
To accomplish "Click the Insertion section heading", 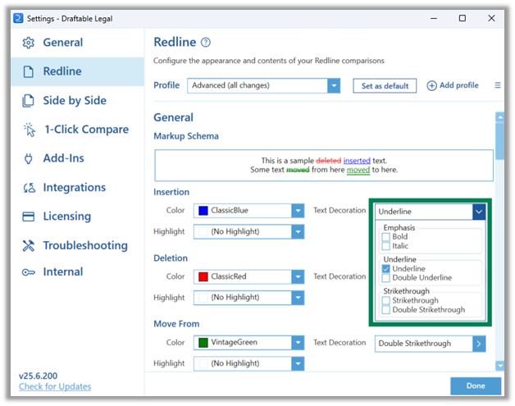I will click(171, 192).
